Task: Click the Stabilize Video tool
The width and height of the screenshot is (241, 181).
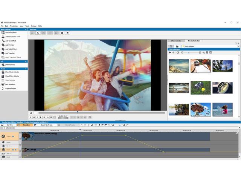Action: pyautogui.click(x=10, y=64)
